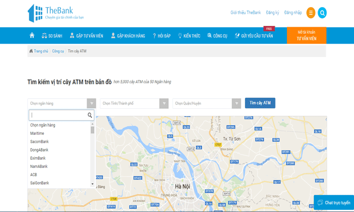Click the blue search circle icon

click(322, 13)
